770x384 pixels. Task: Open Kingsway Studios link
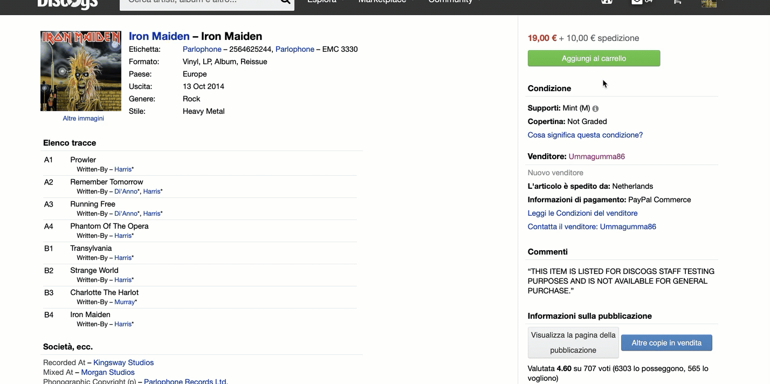pos(123,362)
